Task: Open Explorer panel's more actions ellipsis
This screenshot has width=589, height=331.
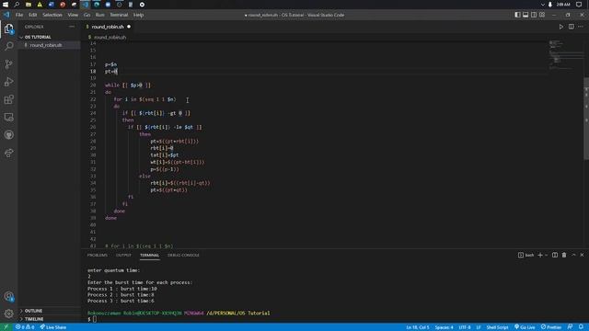Action: point(72,27)
